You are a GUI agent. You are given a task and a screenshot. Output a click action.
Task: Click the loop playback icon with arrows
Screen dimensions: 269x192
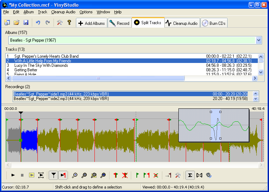point(41,175)
